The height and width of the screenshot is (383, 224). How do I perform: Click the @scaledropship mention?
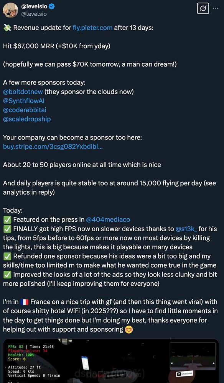coord(26,119)
